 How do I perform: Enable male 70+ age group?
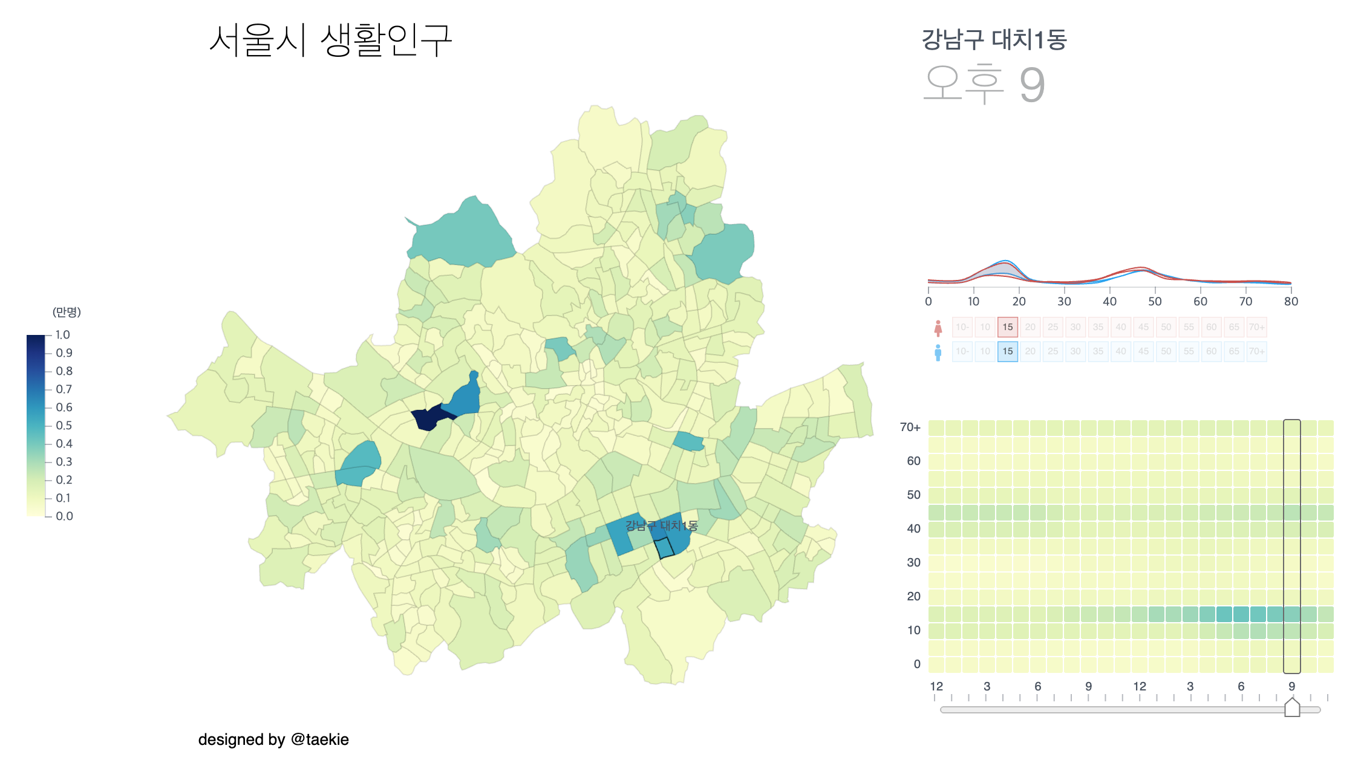1256,351
